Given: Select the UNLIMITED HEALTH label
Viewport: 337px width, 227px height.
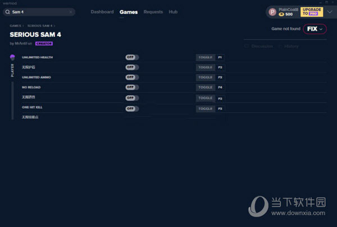Looking at the screenshot, I should 38,57.
